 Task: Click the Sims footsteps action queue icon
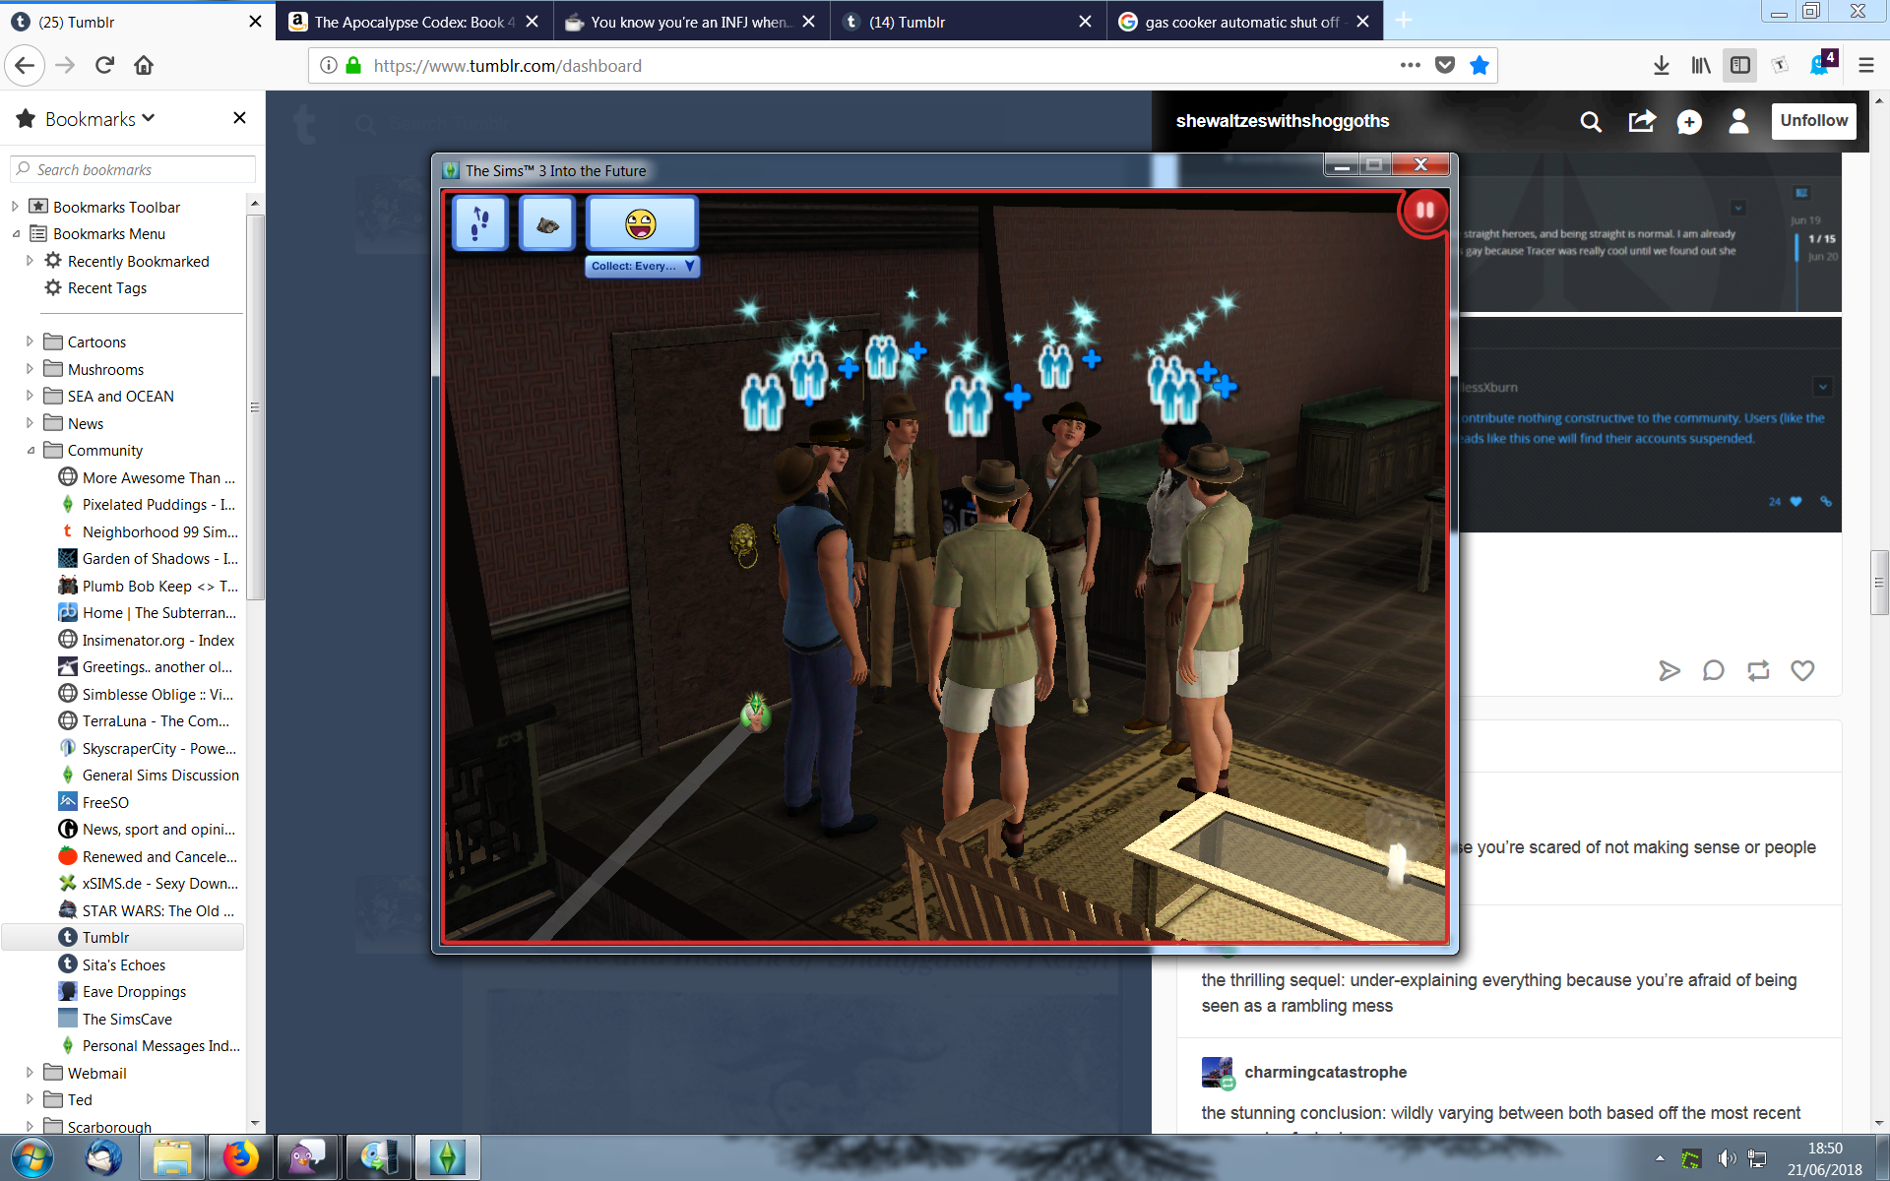[480, 223]
